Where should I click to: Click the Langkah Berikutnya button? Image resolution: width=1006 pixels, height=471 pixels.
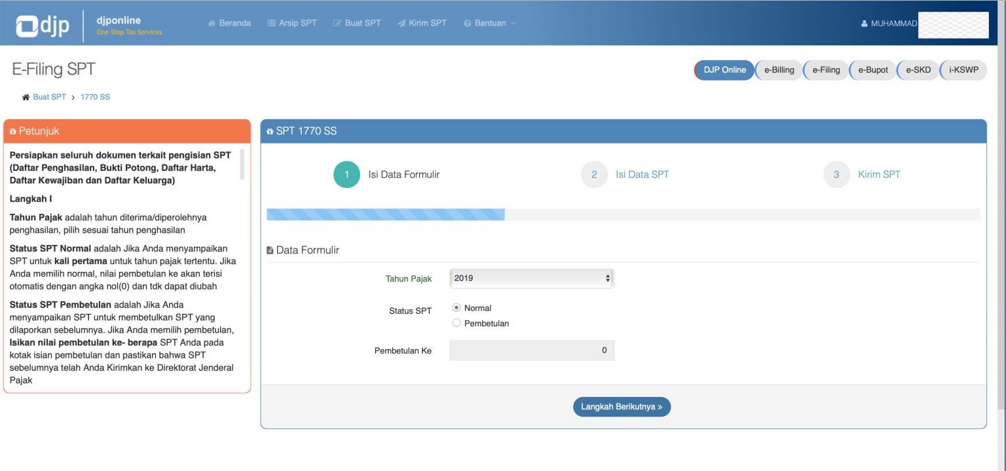tap(621, 406)
